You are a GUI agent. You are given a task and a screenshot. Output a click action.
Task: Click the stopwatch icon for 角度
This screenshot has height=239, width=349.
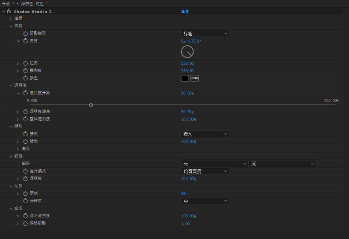coord(25,41)
